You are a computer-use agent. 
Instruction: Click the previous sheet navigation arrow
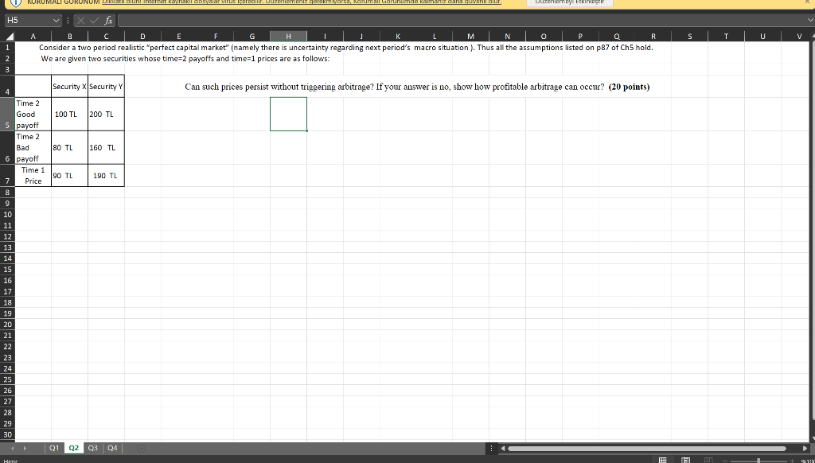(11, 448)
